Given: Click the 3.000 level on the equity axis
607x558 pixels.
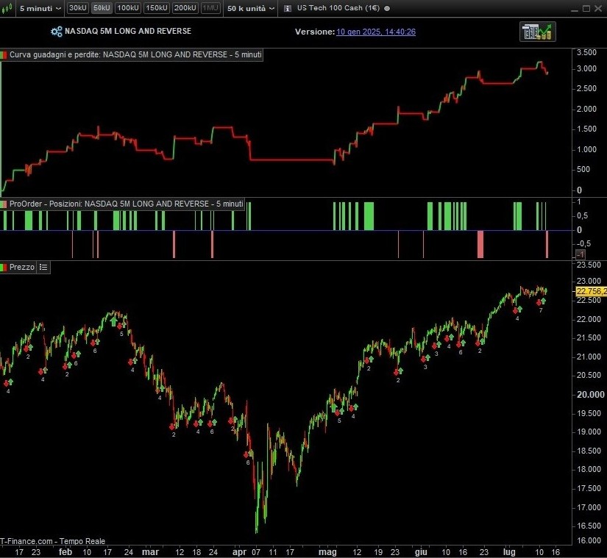Looking at the screenshot, I should coord(586,69).
